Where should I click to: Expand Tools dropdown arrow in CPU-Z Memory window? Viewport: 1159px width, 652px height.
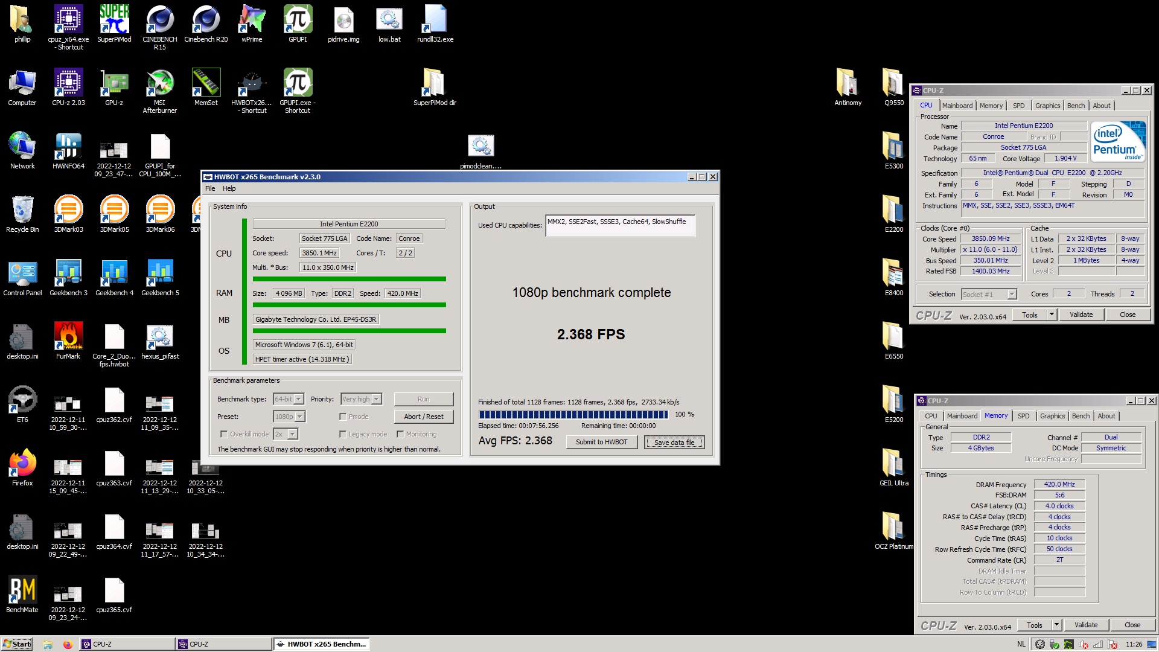(1056, 625)
